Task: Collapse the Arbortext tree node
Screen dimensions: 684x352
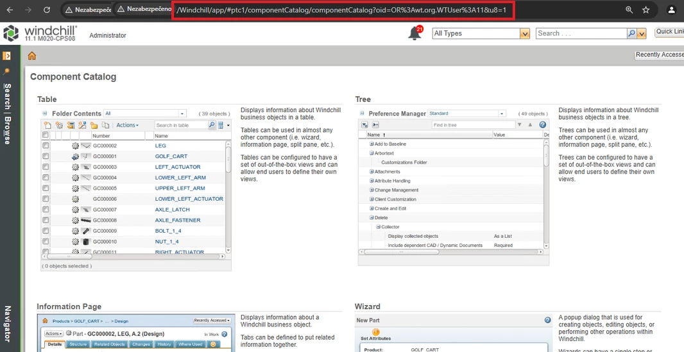Action: pyautogui.click(x=372, y=153)
